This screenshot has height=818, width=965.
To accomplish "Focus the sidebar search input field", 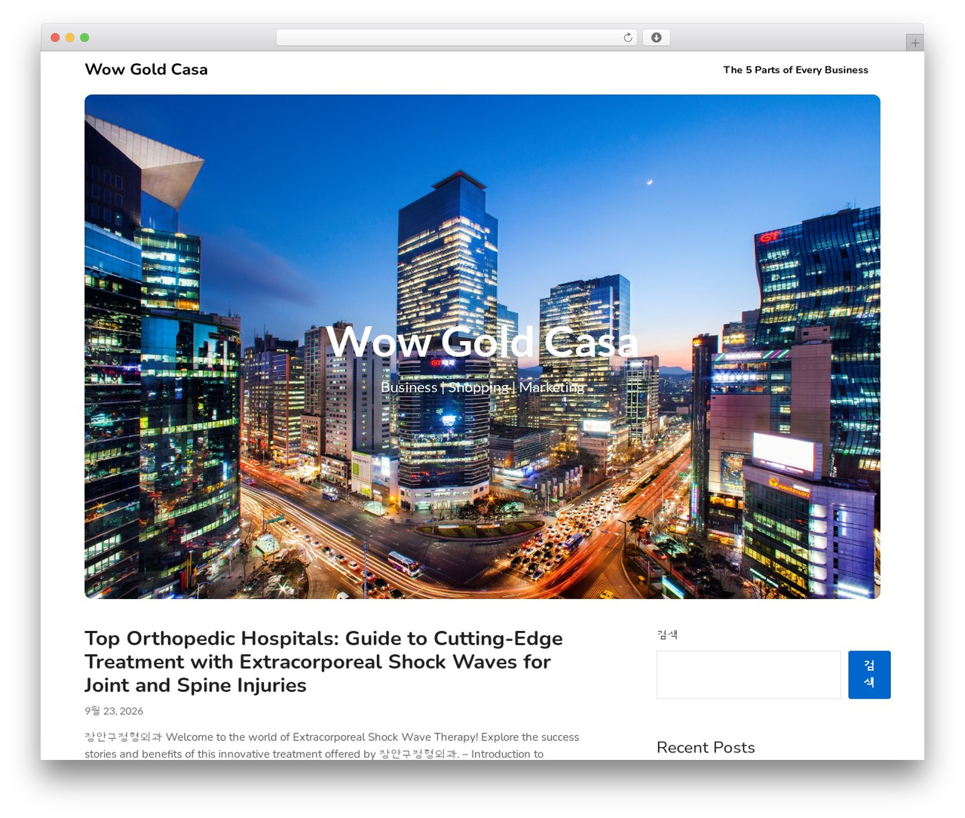I will pyautogui.click(x=749, y=675).
